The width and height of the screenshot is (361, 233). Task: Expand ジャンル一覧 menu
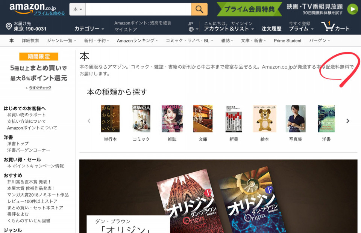[x=61, y=41]
